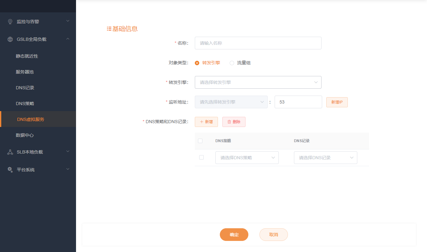Open DNS记录 in the sidebar menu
Screen dimensions: 427x252
click(25, 88)
